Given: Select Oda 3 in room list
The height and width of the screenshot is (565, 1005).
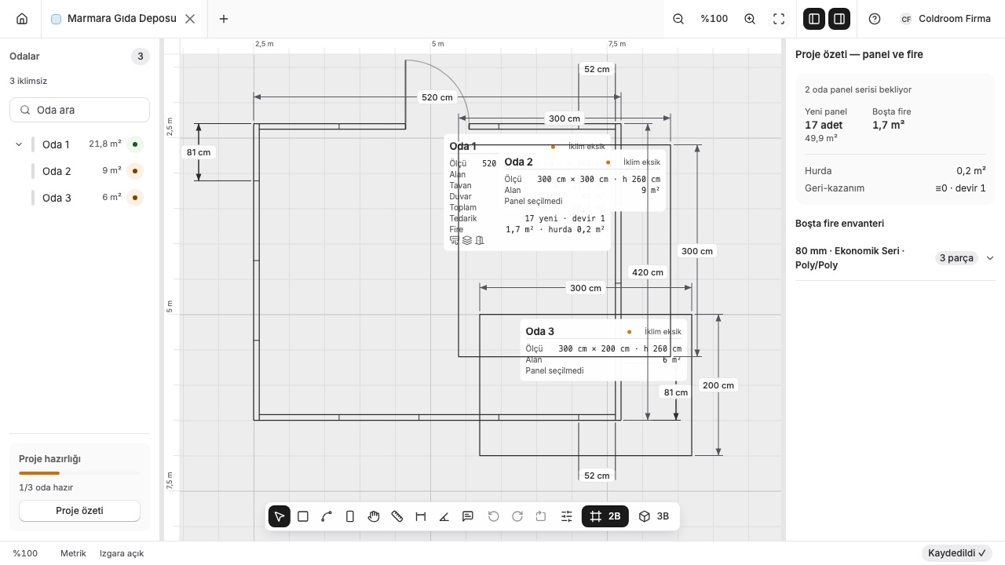Looking at the screenshot, I should point(79,198).
